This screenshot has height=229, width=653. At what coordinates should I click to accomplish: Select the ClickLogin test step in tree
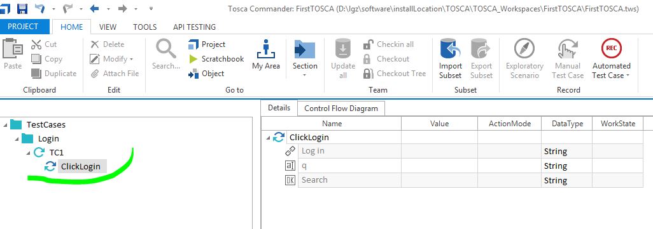[80, 166]
